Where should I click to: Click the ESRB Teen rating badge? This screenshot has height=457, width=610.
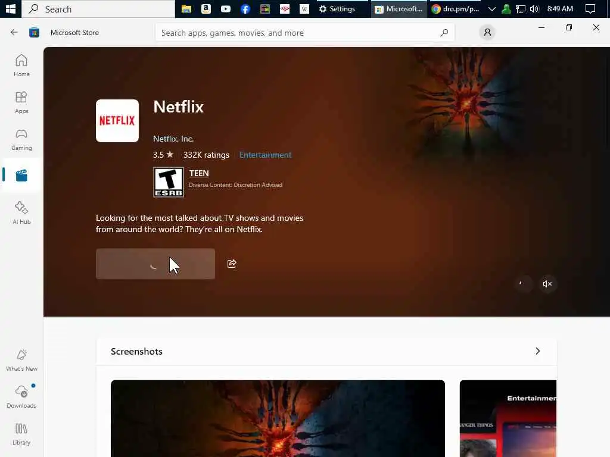169,182
